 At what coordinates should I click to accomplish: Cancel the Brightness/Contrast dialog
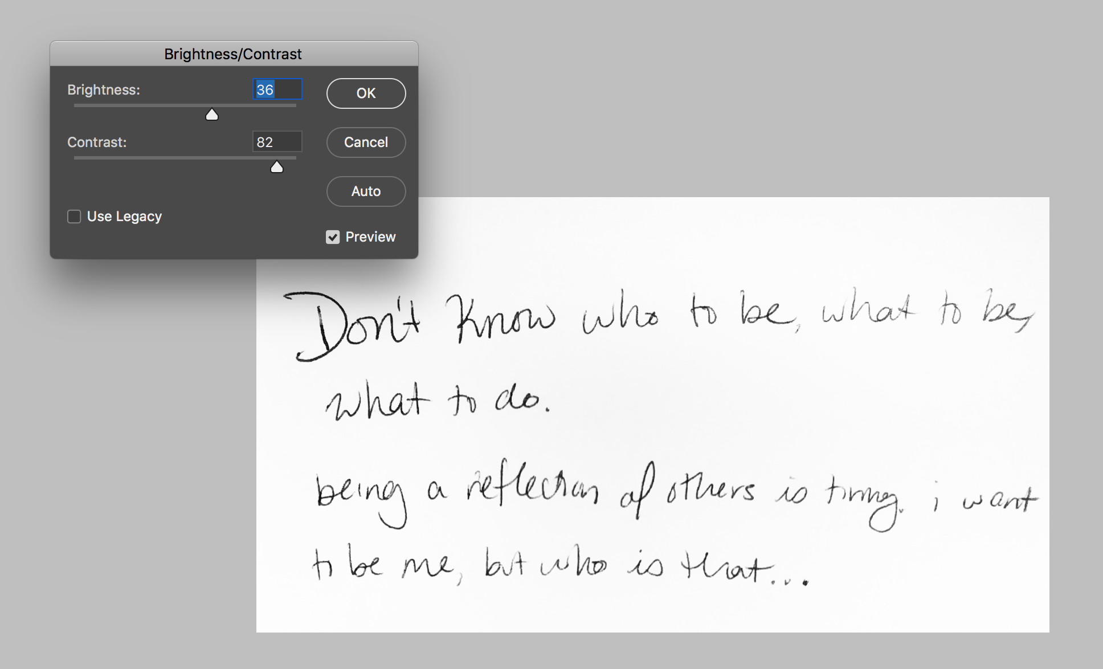pyautogui.click(x=366, y=142)
